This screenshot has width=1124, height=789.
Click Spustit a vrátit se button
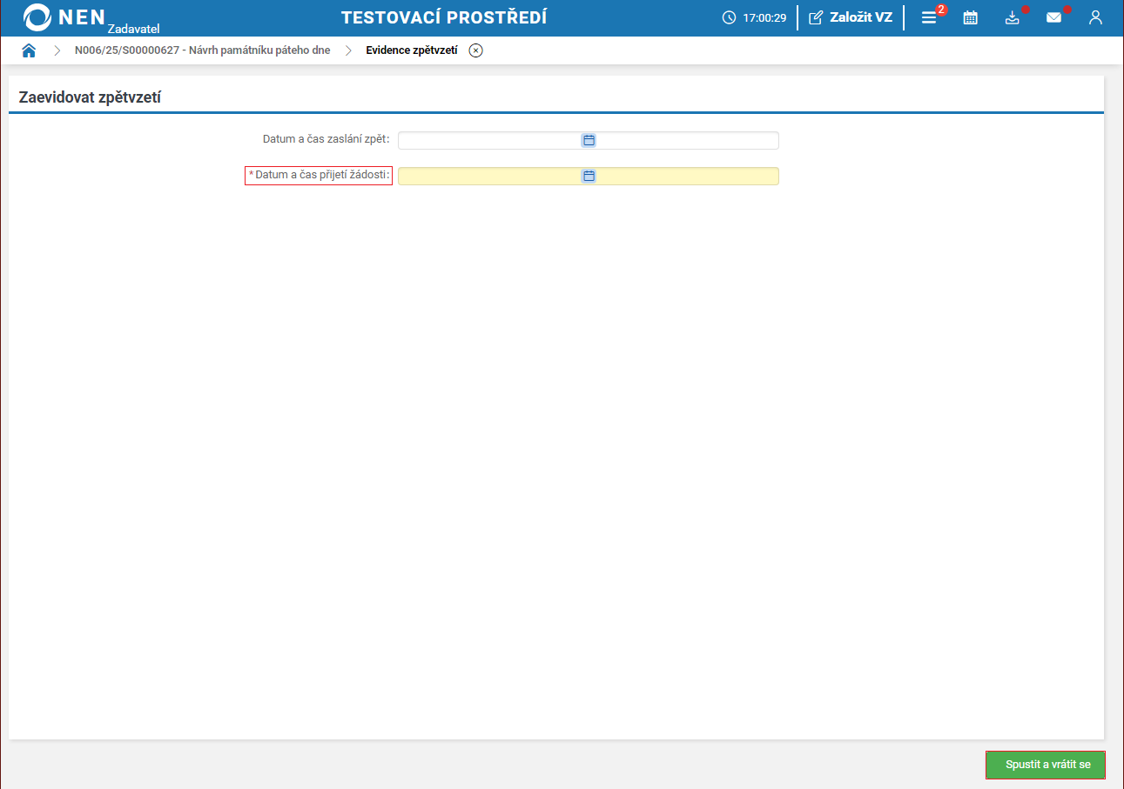(x=1046, y=765)
